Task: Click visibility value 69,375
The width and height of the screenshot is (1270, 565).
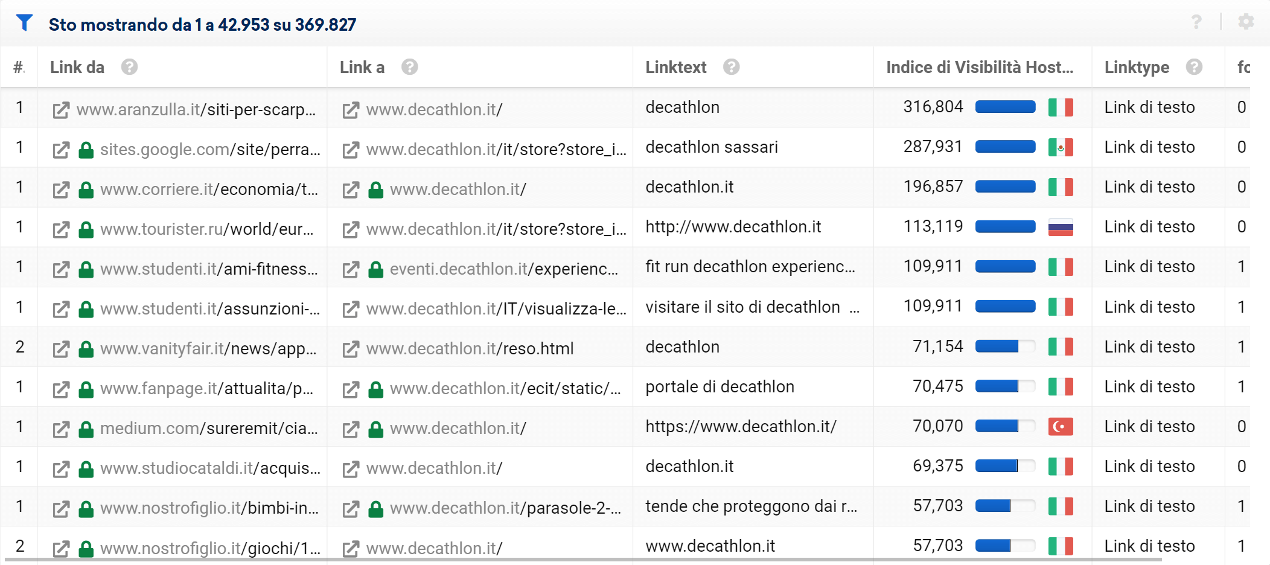Action: (938, 466)
